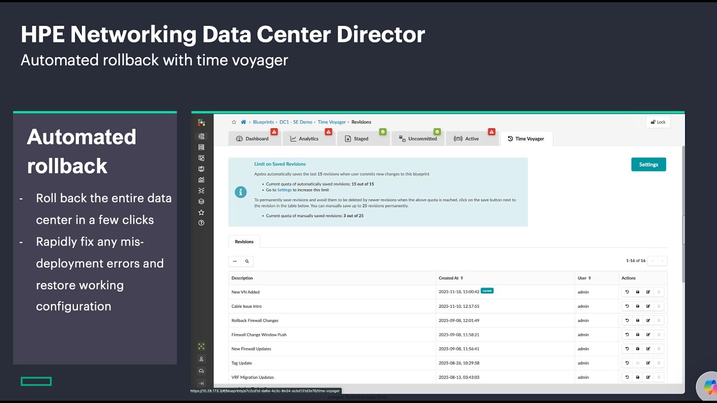Click rollback icon for Cable Issue Intro

[627, 306]
